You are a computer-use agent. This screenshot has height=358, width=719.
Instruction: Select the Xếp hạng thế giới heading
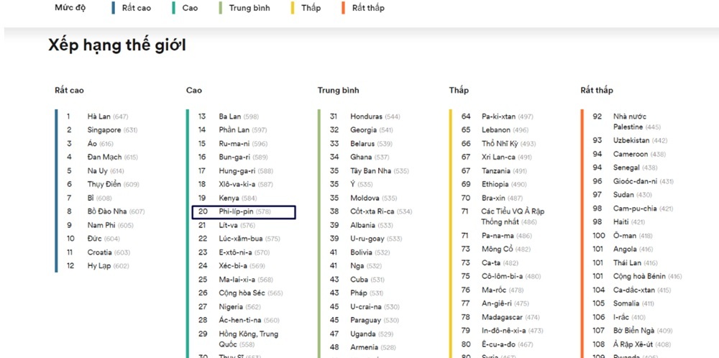coord(117,45)
